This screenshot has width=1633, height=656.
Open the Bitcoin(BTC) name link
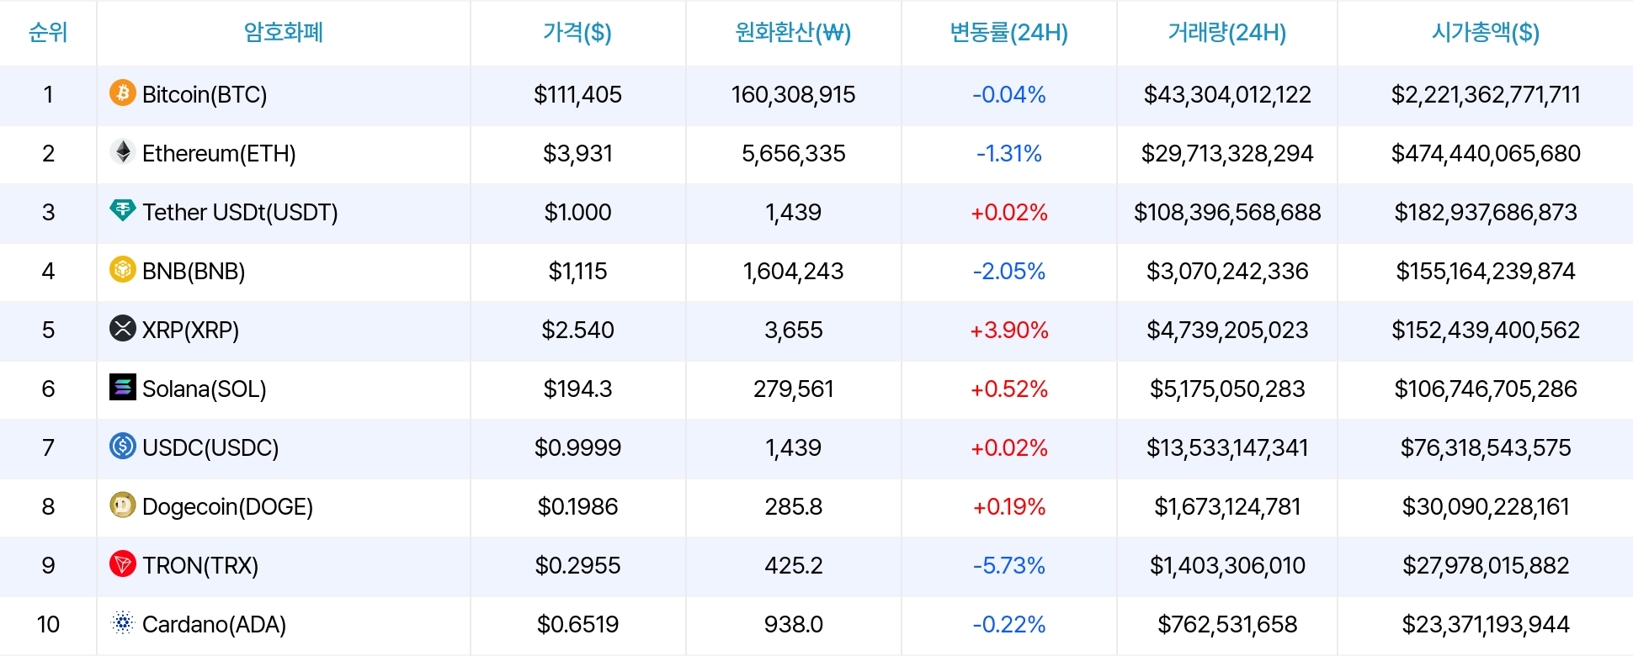205,94
